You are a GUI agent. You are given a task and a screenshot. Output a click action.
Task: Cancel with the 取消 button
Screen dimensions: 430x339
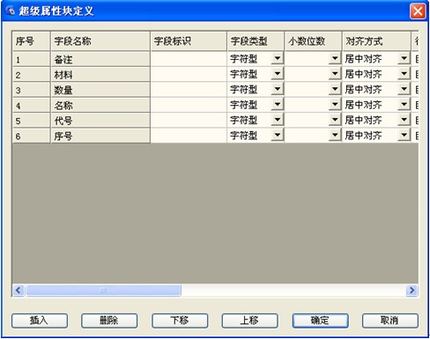(390, 321)
